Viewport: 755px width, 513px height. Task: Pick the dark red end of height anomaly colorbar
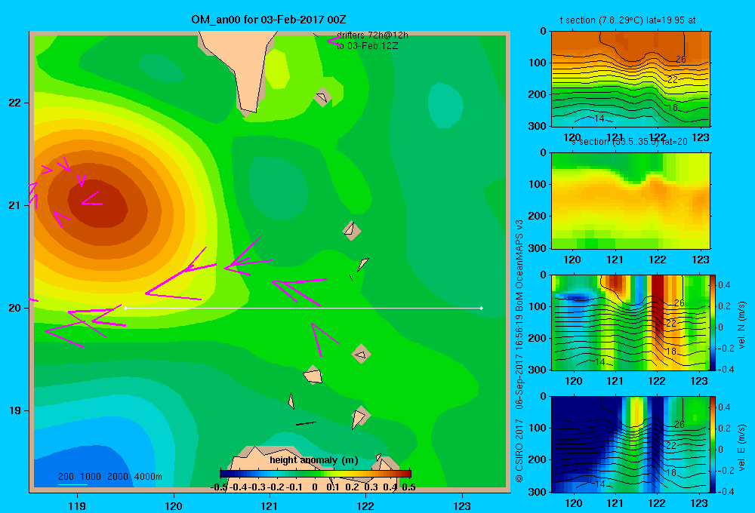tap(408, 474)
